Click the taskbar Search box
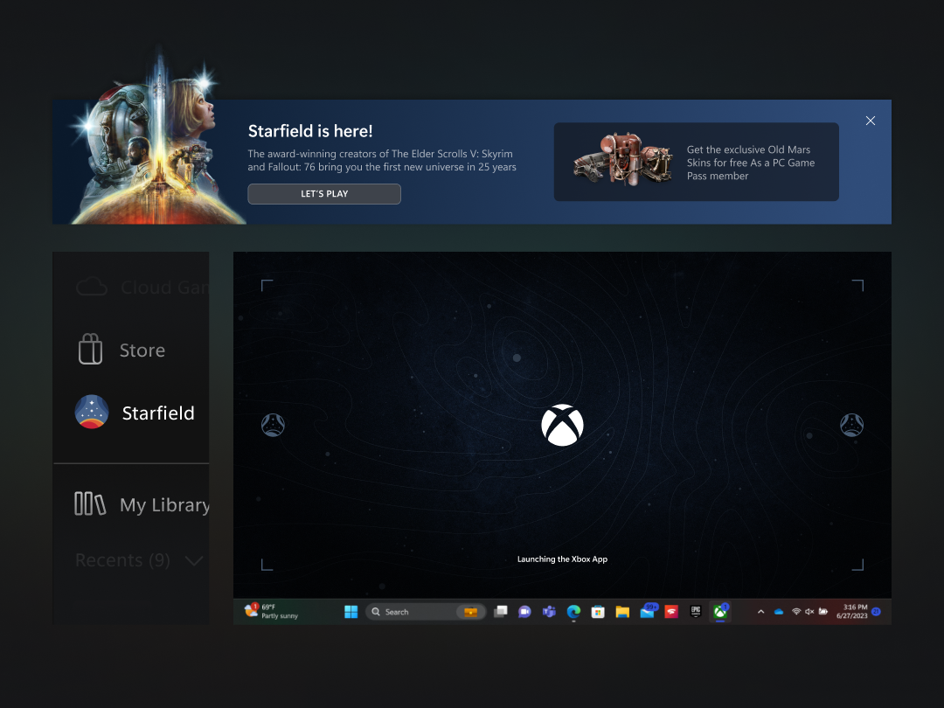 coord(426,612)
